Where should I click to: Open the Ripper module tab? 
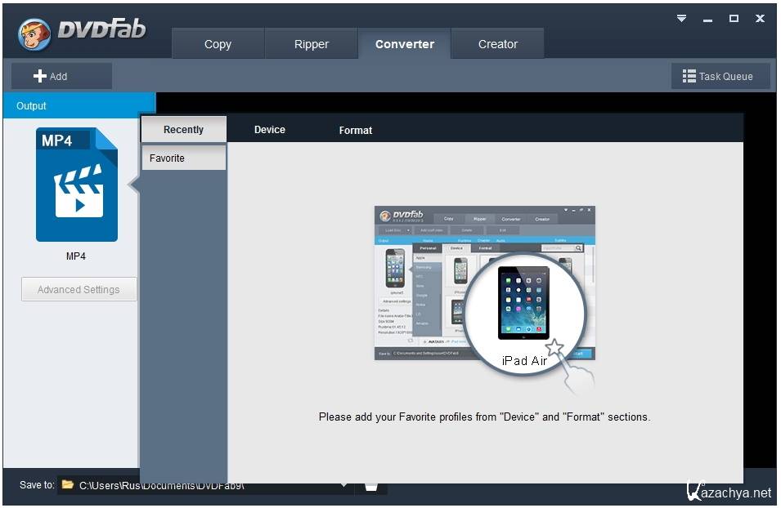311,44
